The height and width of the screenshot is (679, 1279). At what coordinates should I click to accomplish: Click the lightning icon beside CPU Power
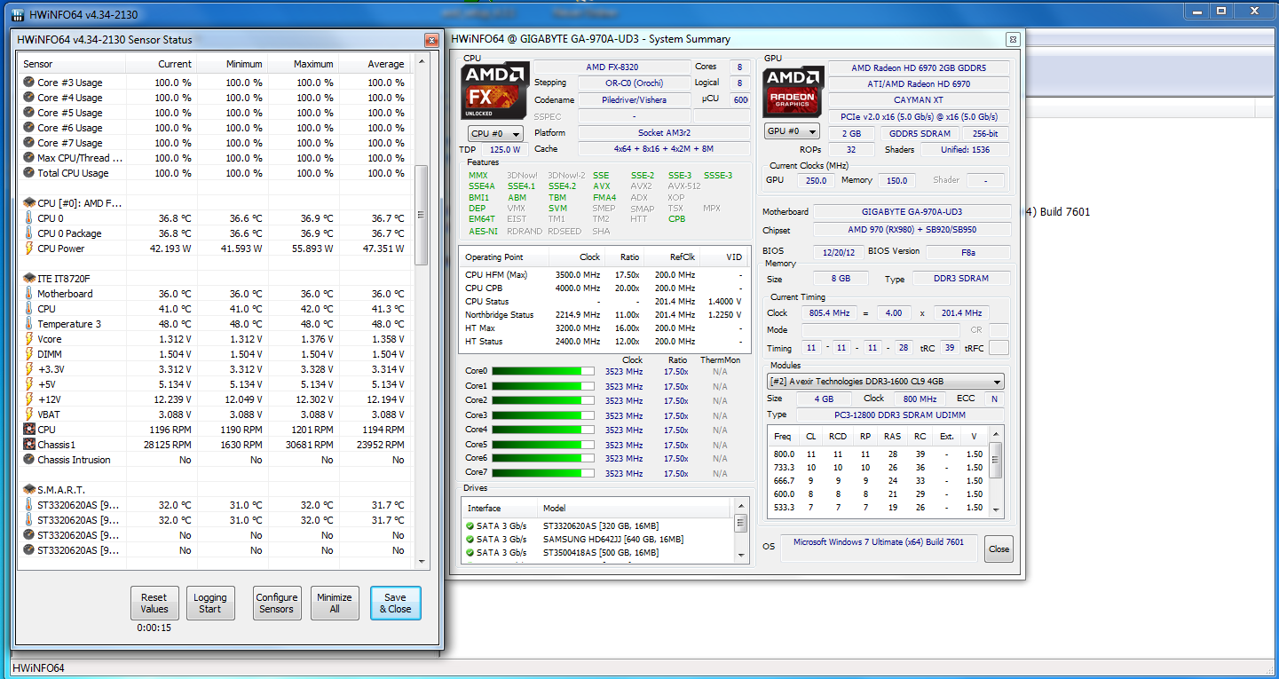tap(28, 249)
